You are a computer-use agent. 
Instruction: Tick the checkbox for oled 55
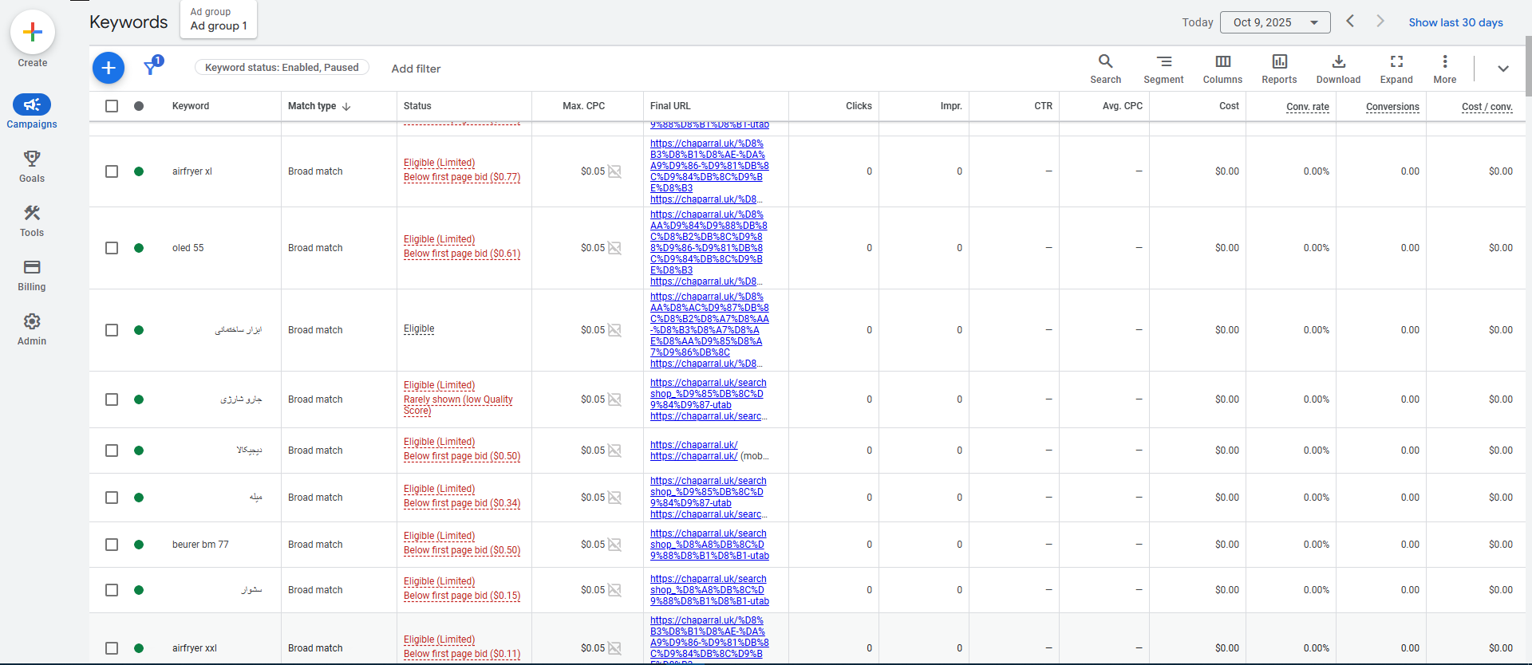(112, 248)
